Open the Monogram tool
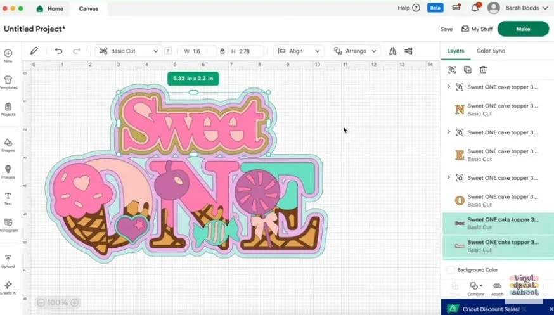 (8, 225)
